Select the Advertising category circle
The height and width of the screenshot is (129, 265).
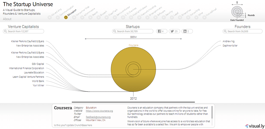(x=49, y=17)
